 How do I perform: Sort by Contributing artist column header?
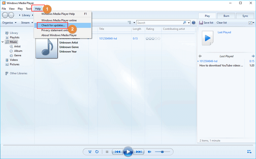pos(174,29)
